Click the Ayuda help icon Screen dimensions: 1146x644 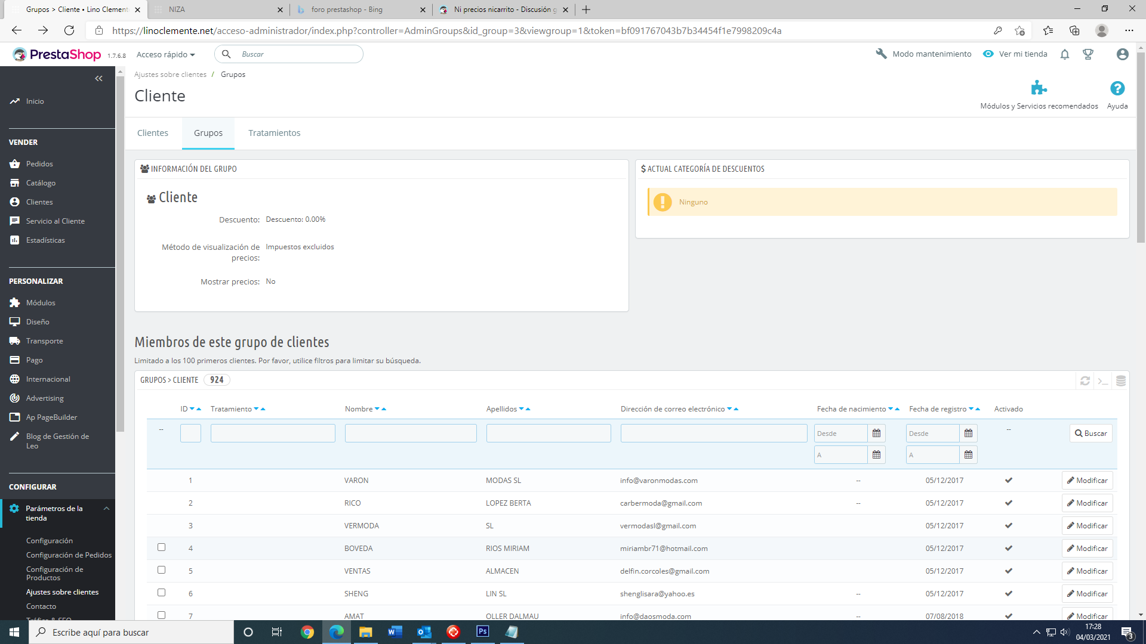(1117, 88)
